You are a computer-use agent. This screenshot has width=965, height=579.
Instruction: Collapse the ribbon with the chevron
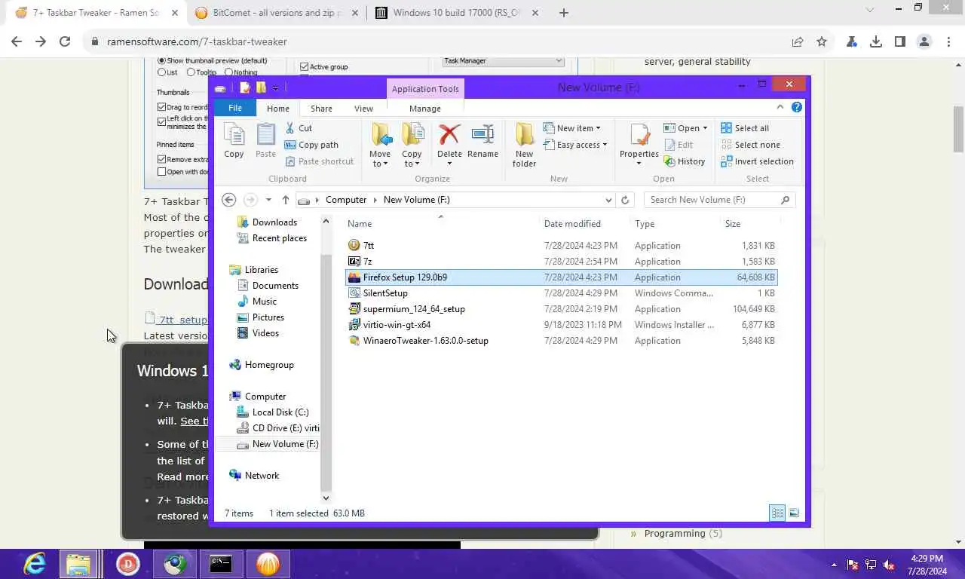pos(780,107)
